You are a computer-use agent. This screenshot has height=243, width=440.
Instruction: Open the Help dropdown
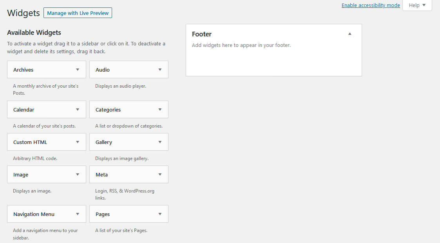416,5
